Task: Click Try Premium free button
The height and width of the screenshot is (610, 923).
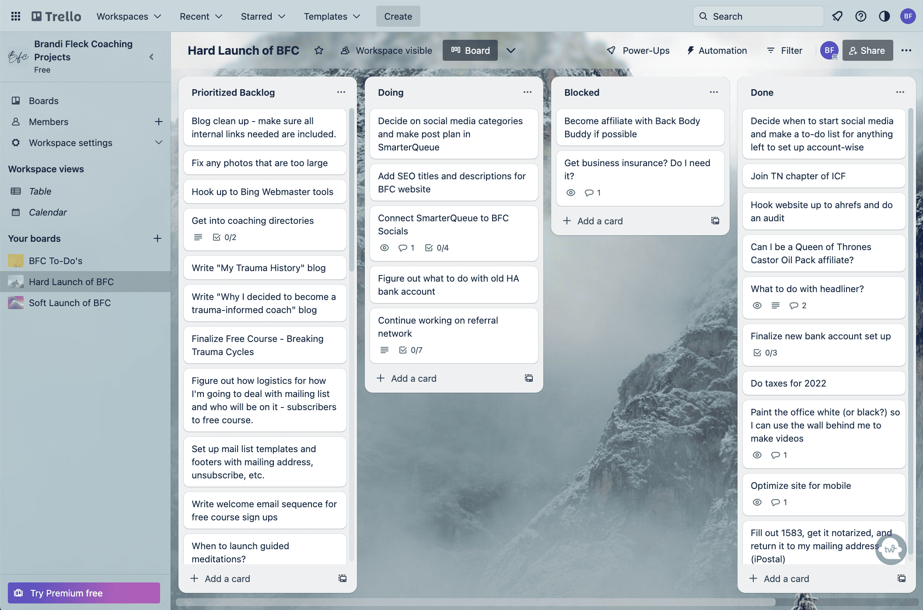Action: (x=84, y=593)
